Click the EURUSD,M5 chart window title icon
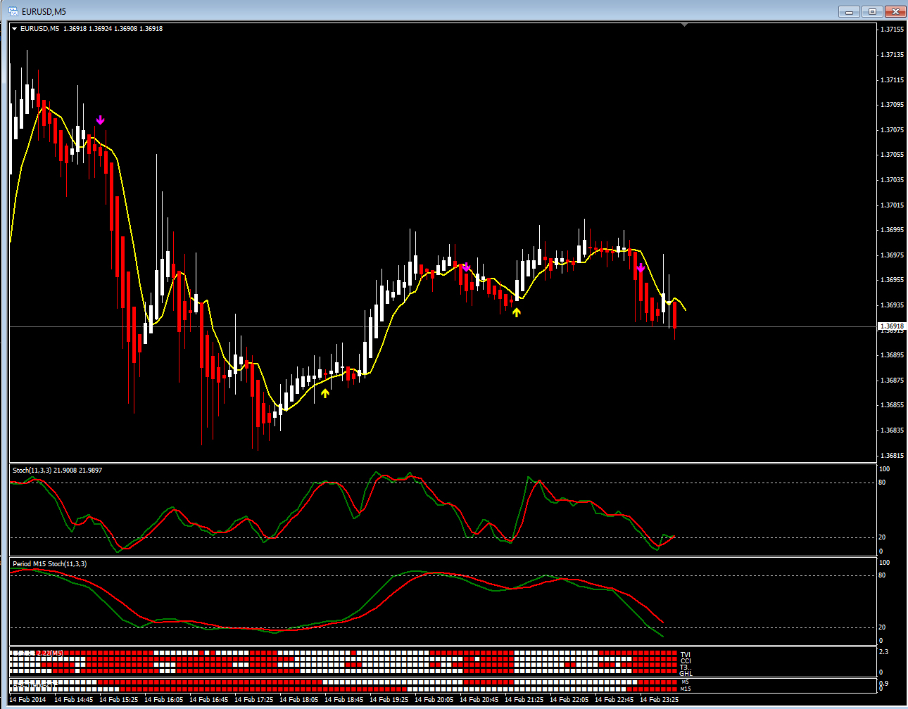Image resolution: width=908 pixels, height=709 pixels. point(13,11)
